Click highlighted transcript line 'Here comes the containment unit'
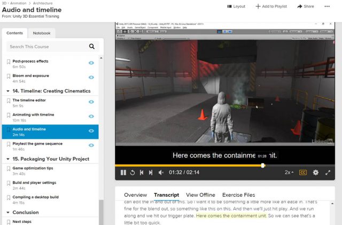This screenshot has width=342, height=225. point(231,216)
